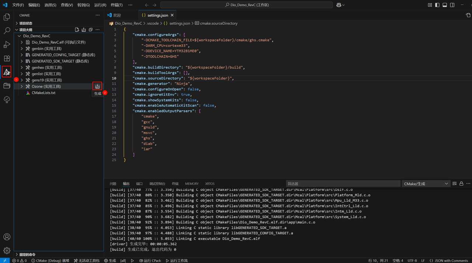The height and width of the screenshot is (263, 472).
Task: Customize layout from title bar
Action: click(430, 5)
